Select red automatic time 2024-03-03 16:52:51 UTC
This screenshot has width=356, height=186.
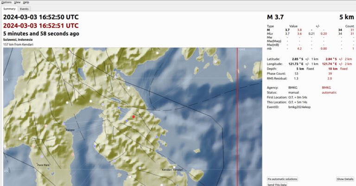(x=41, y=26)
